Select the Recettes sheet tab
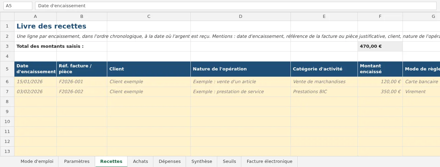 click(x=111, y=162)
